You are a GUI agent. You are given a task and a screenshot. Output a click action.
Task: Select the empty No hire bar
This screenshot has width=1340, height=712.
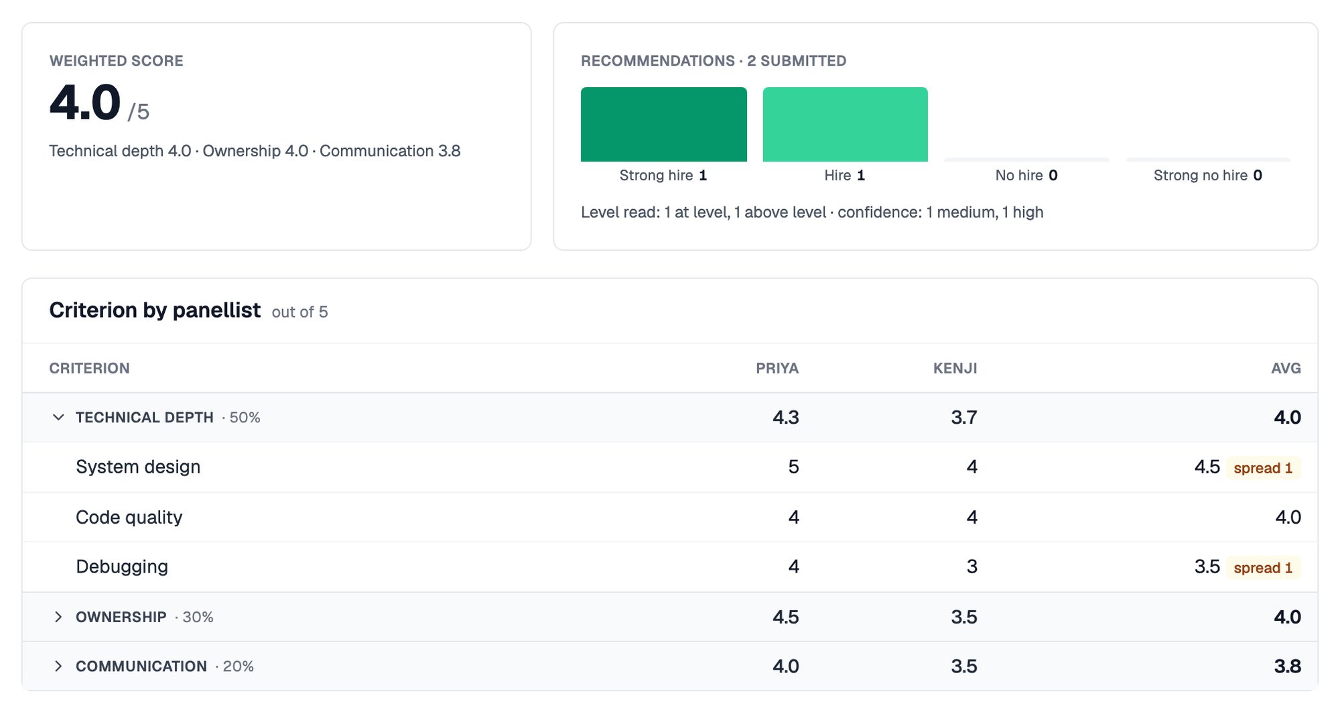point(1026,160)
